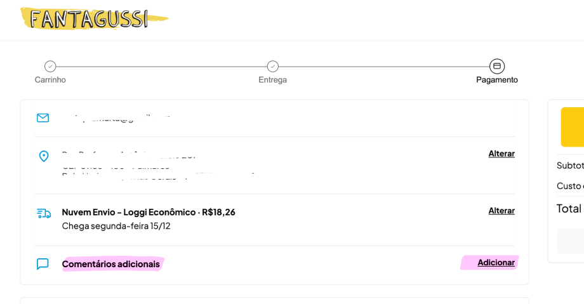Image resolution: width=584 pixels, height=304 pixels.
Task: Click the Total label in summary
Action: 569,208
